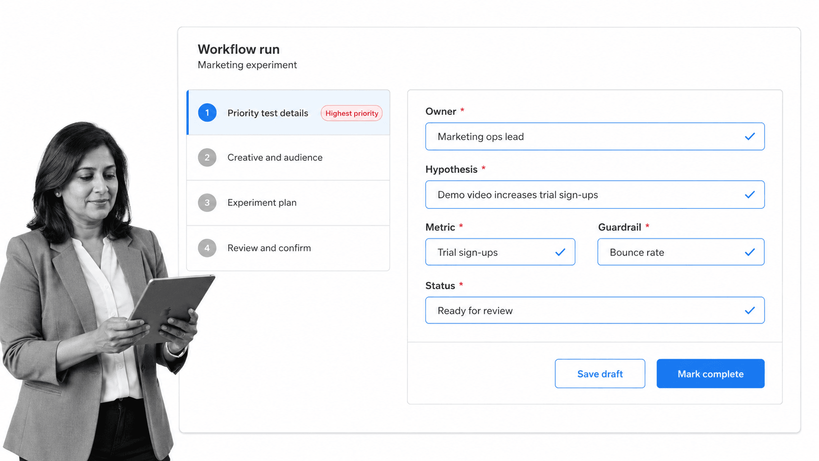Screen dimensions: 819x461
Task: Open the Metric field Trial sign-ups
Action: pos(500,252)
